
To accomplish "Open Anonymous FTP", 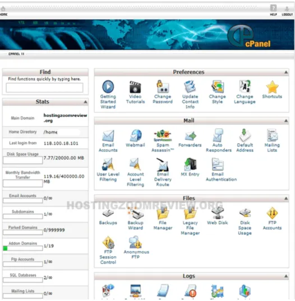I will (136, 242).
